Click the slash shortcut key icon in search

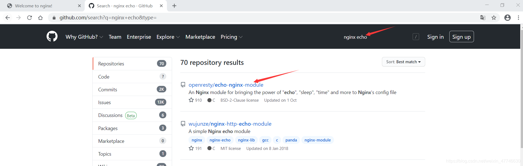[416, 37]
